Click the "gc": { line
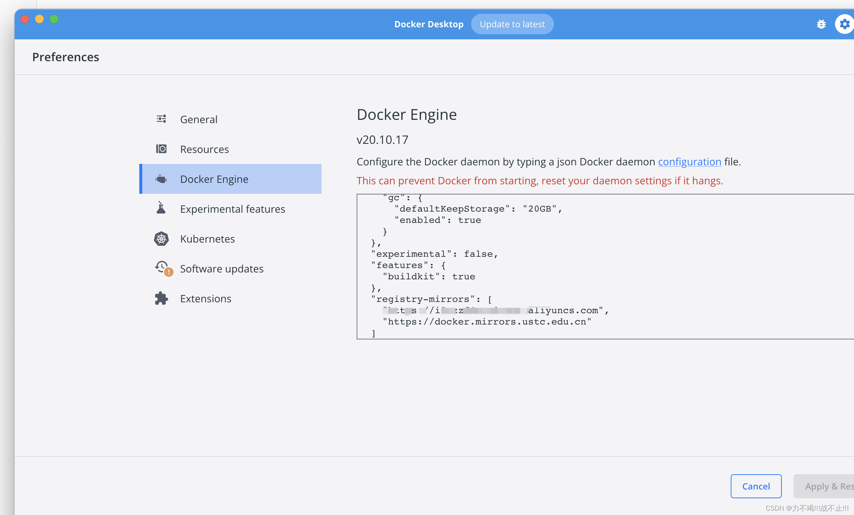The image size is (854, 515). [x=402, y=198]
